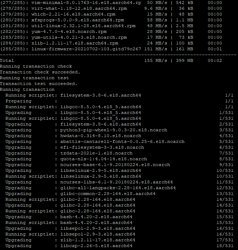This screenshot has width=238, height=250.
Task: Select yum-4.7.0-4.el8.noarch.rpm filename
Action: point(69,32)
